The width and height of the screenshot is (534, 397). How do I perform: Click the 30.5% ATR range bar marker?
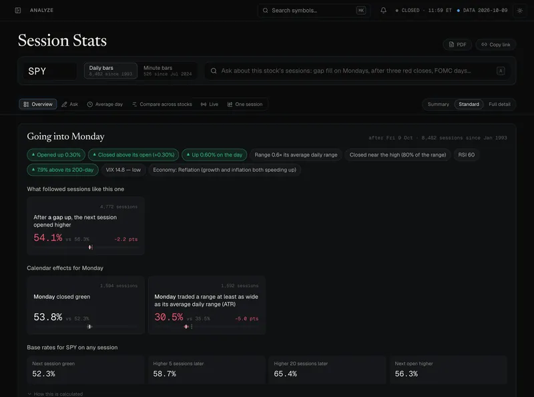point(186,326)
